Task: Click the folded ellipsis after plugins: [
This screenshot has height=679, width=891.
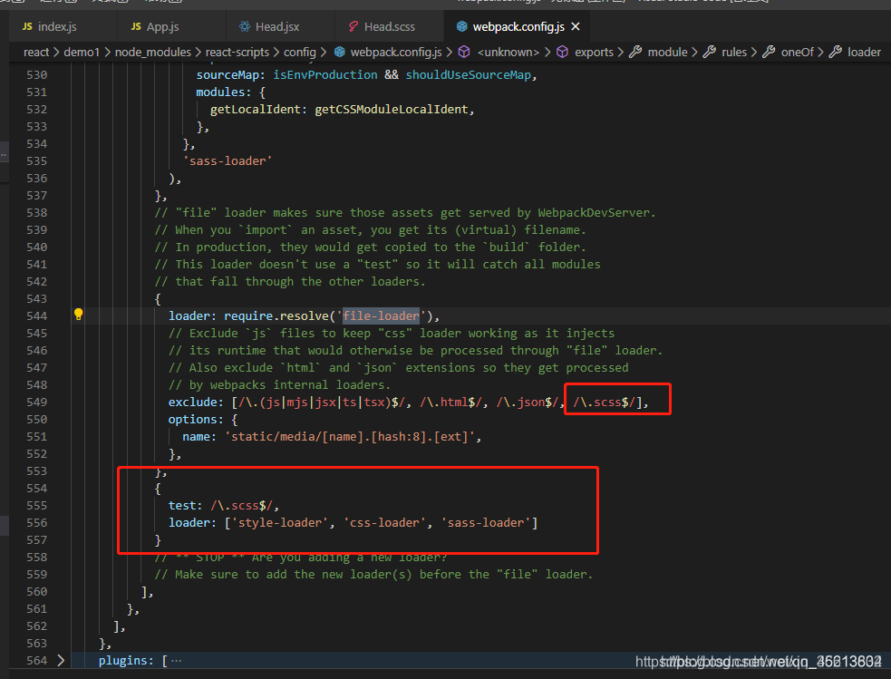Action: 177,661
